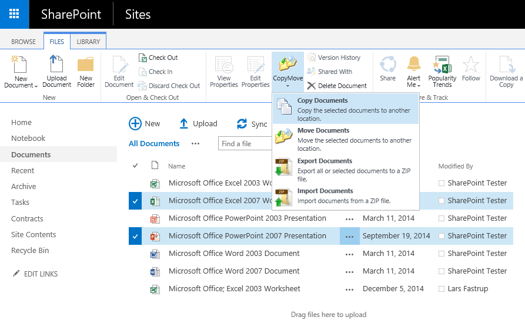The image size is (525, 327).
Task: Deselect the PowerPoint 2007 Presentation row checkbox
Action: pos(135,236)
